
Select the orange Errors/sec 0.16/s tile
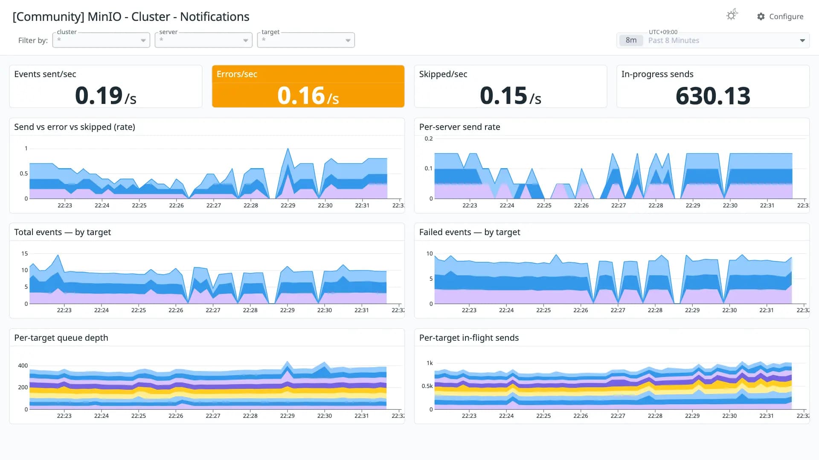[308, 86]
